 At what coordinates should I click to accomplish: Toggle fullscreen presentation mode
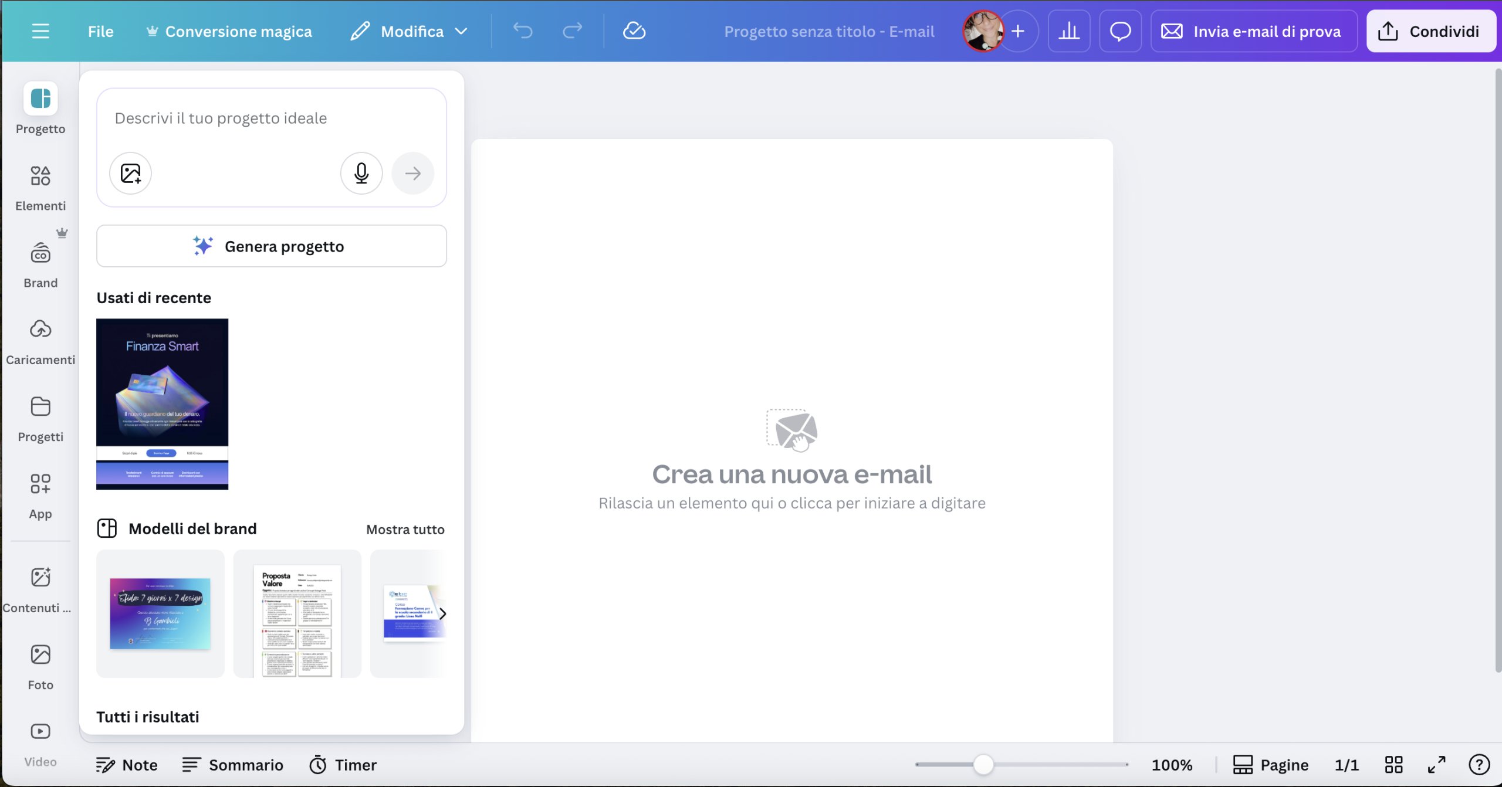pos(1436,764)
